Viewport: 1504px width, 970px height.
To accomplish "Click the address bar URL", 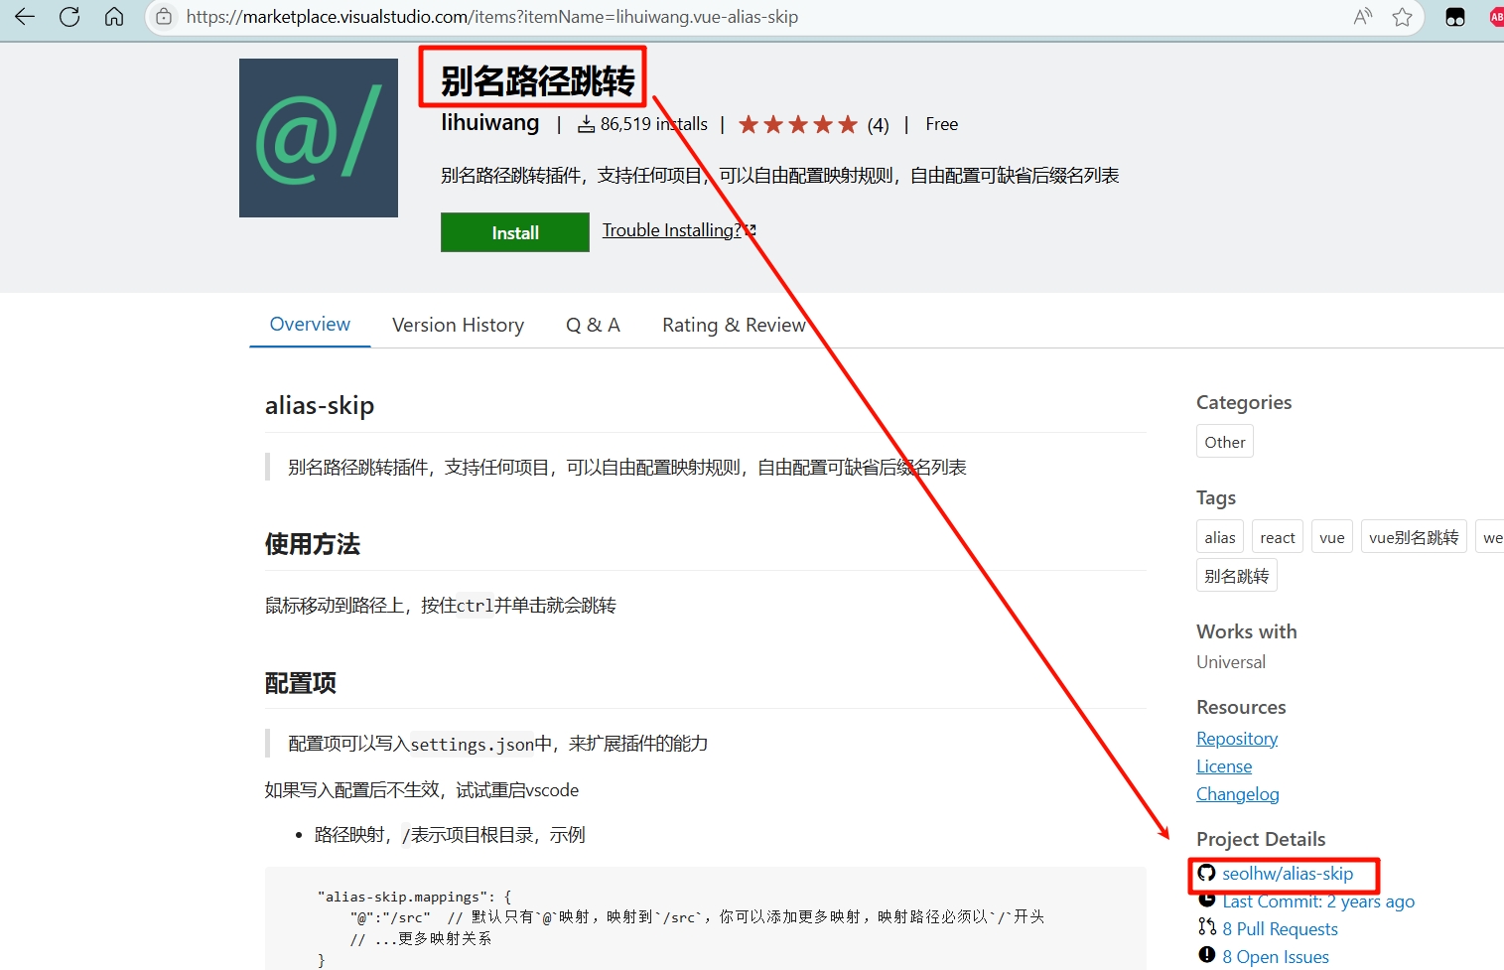I will (x=492, y=17).
